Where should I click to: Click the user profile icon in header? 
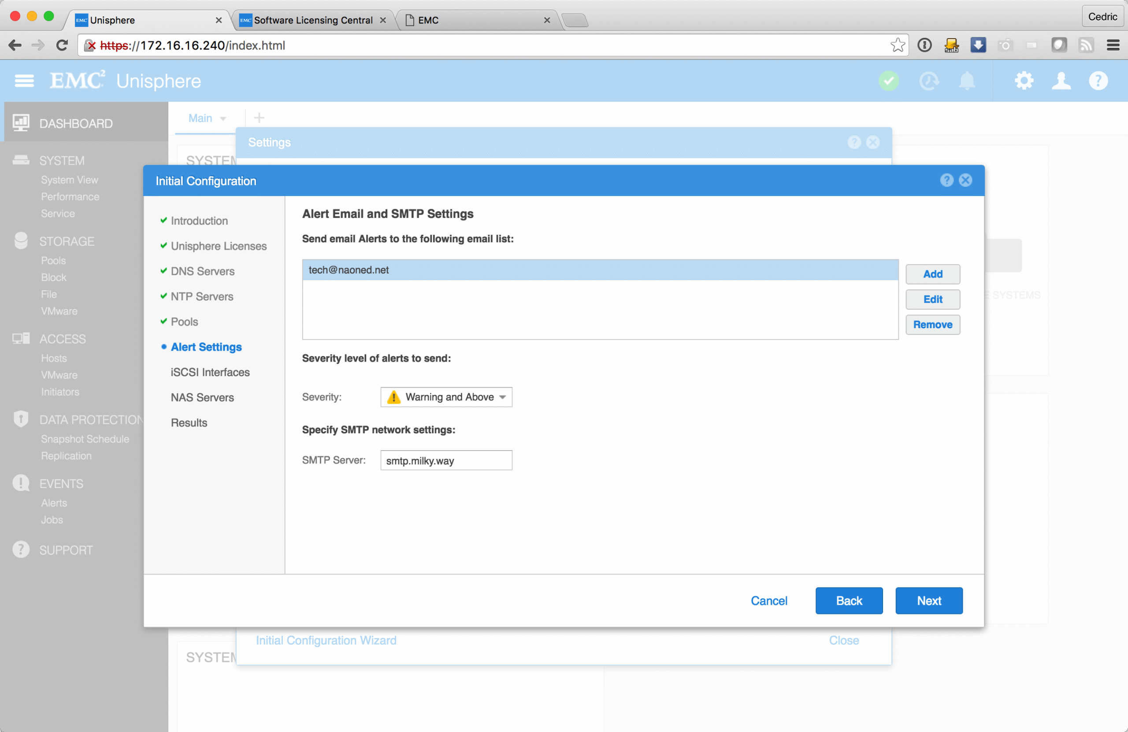pyautogui.click(x=1061, y=81)
